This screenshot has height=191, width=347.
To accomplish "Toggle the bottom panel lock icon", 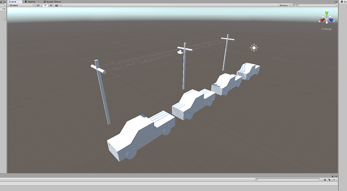I will 332,176.
